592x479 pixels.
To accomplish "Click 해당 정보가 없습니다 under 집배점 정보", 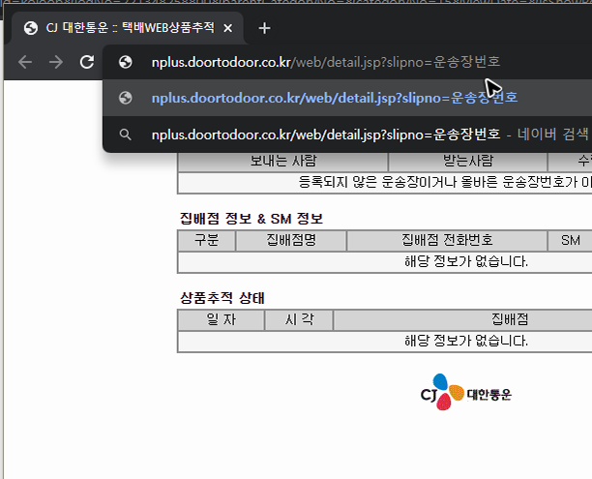I will coord(466,261).
